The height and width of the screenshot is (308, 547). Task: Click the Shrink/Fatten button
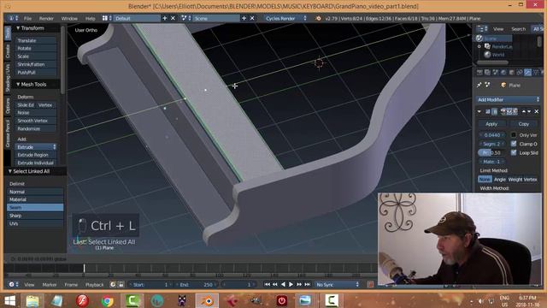36,65
